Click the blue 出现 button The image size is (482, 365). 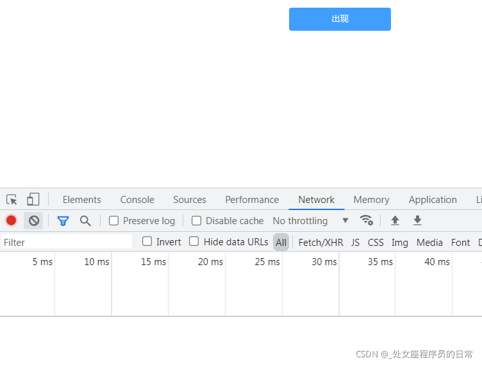pyautogui.click(x=340, y=19)
